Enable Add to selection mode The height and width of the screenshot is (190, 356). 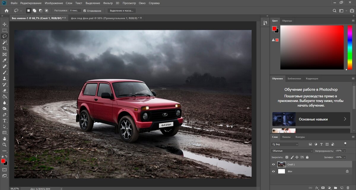pos(34,11)
